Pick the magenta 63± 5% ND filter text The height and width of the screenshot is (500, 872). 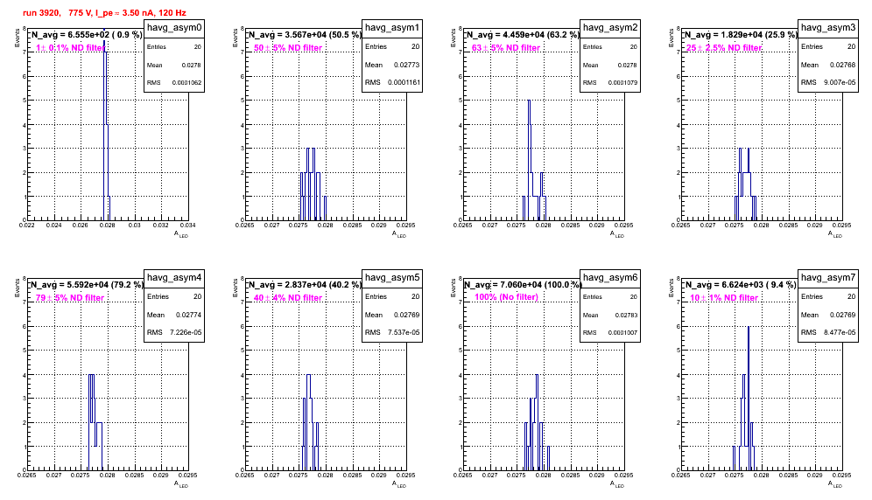coord(506,48)
